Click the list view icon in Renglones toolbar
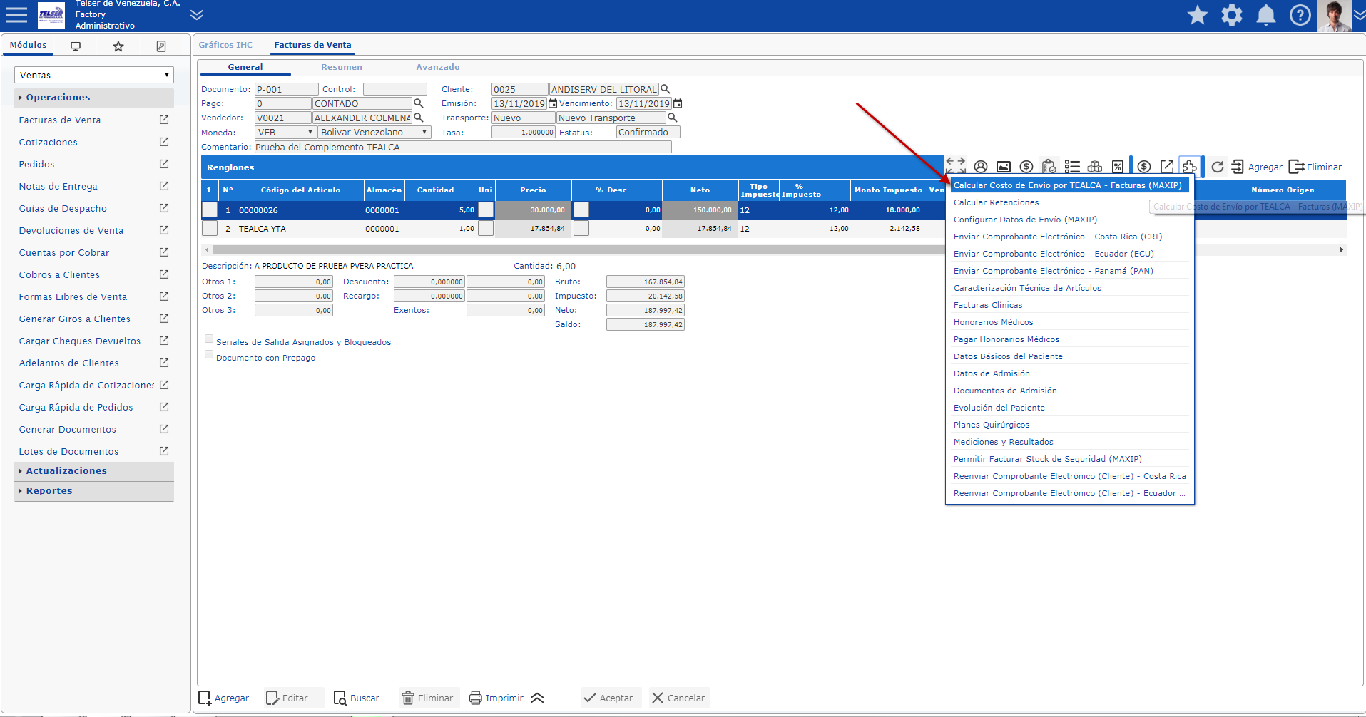 [1072, 167]
